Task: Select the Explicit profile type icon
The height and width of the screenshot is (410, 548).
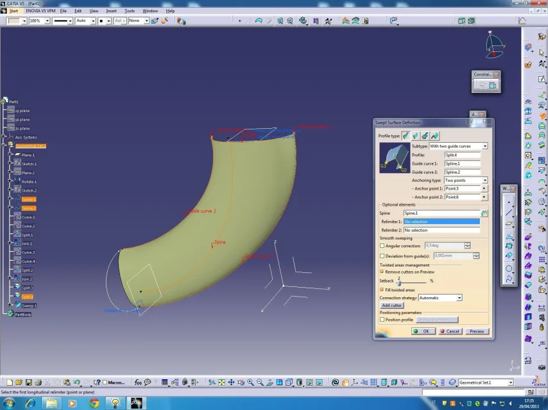Action: [406, 136]
